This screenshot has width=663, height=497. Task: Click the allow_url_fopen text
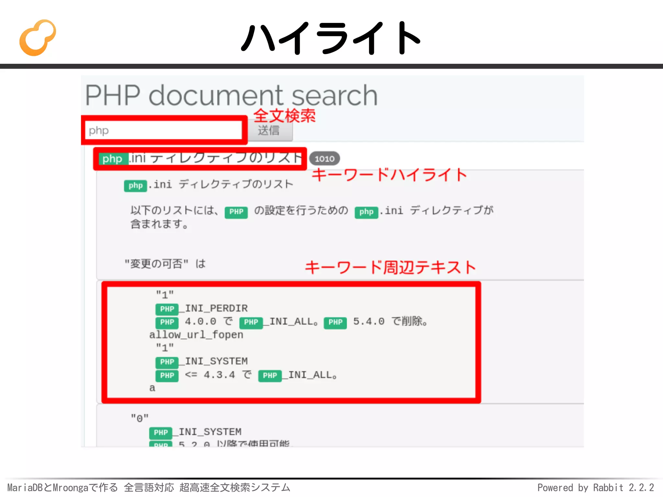coord(196,335)
